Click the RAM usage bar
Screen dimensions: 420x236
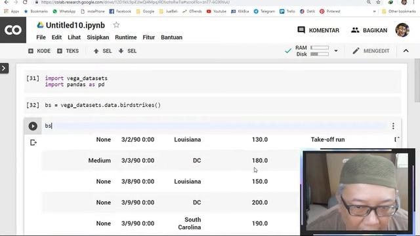coord(320,48)
